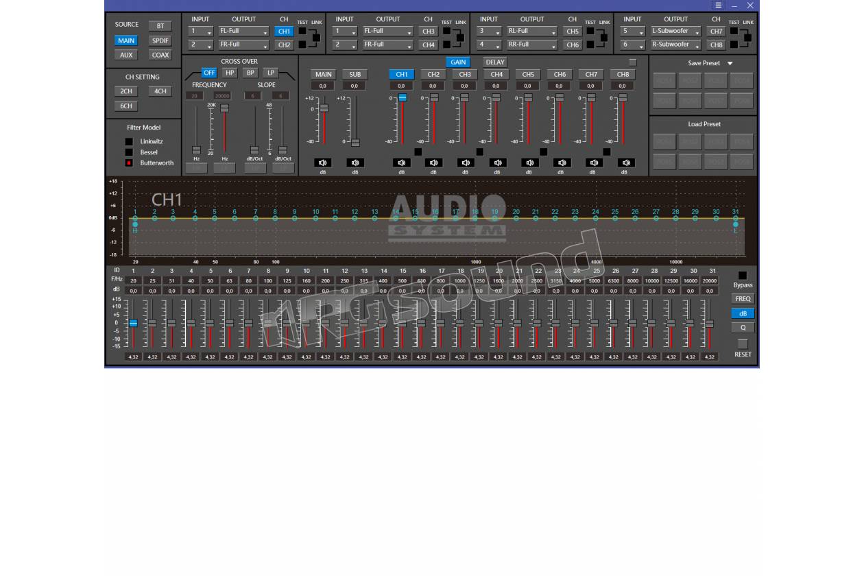This screenshot has height=576, width=864.
Task: Select COAX as the source
Action: 160,55
